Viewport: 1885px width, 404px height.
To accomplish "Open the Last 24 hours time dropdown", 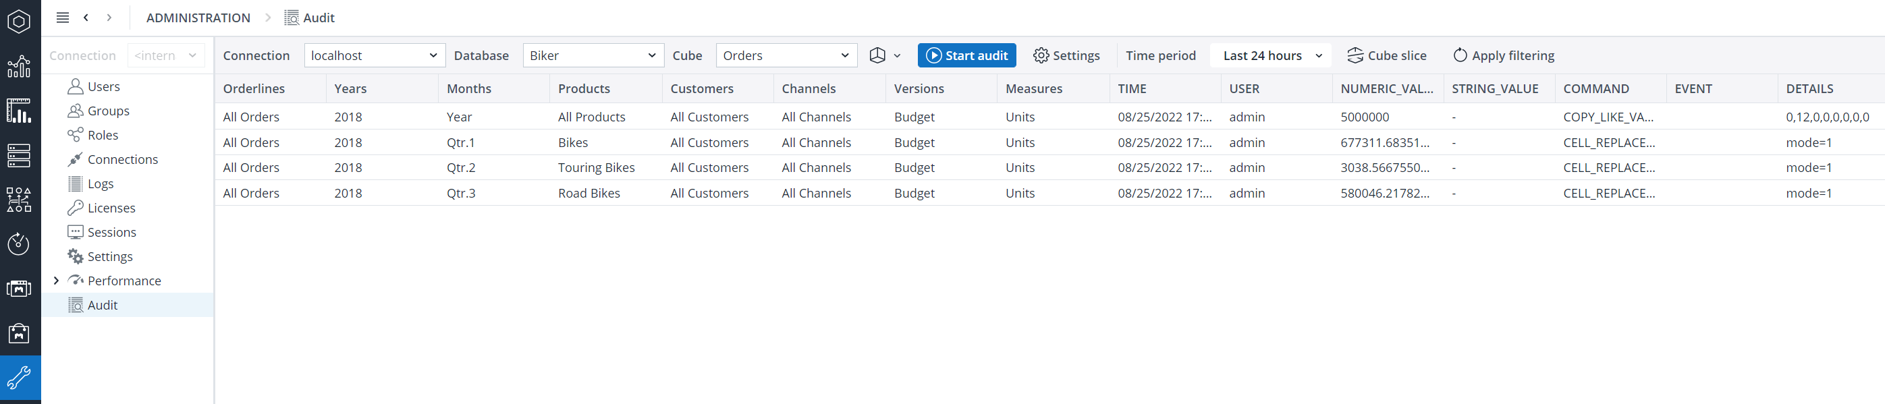I will 1271,55.
